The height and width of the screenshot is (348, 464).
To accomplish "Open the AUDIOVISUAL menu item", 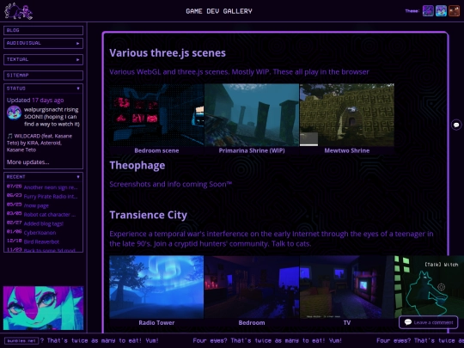I will [43, 43].
